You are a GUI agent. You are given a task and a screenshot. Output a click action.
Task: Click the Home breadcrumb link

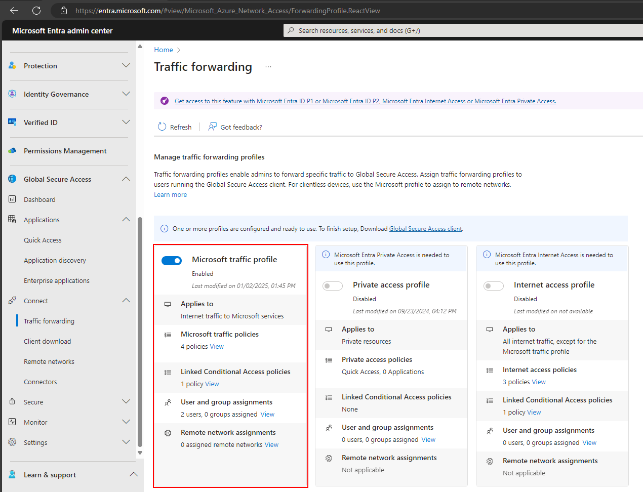pyautogui.click(x=164, y=50)
